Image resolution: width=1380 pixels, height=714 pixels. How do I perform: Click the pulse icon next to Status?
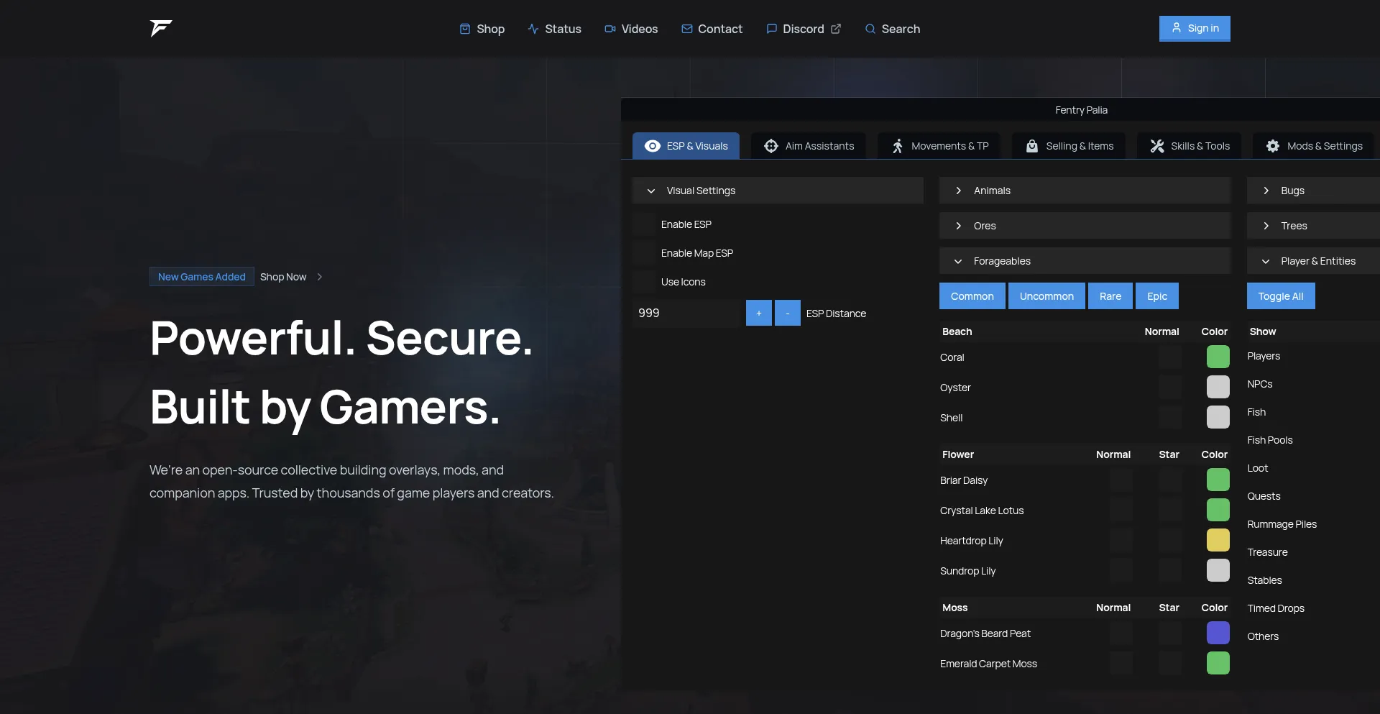click(x=533, y=29)
